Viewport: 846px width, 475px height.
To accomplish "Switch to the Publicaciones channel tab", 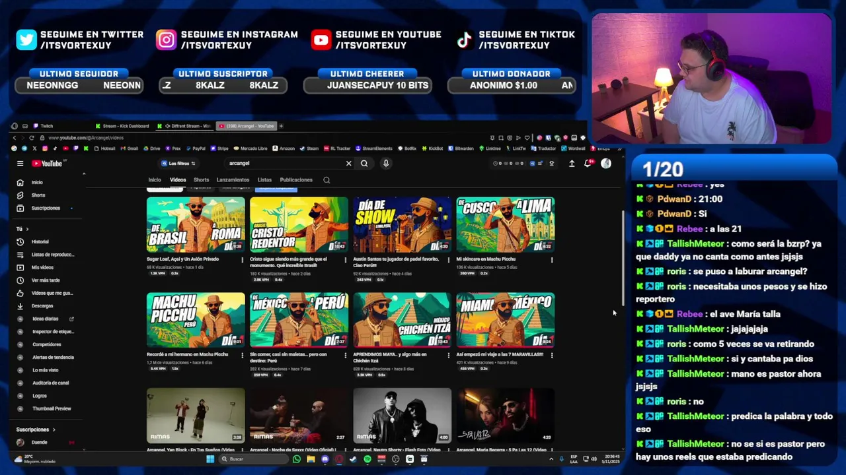I will pyautogui.click(x=296, y=180).
